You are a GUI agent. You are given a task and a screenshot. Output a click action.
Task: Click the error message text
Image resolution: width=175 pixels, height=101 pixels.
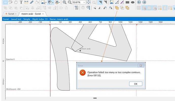(114, 74)
